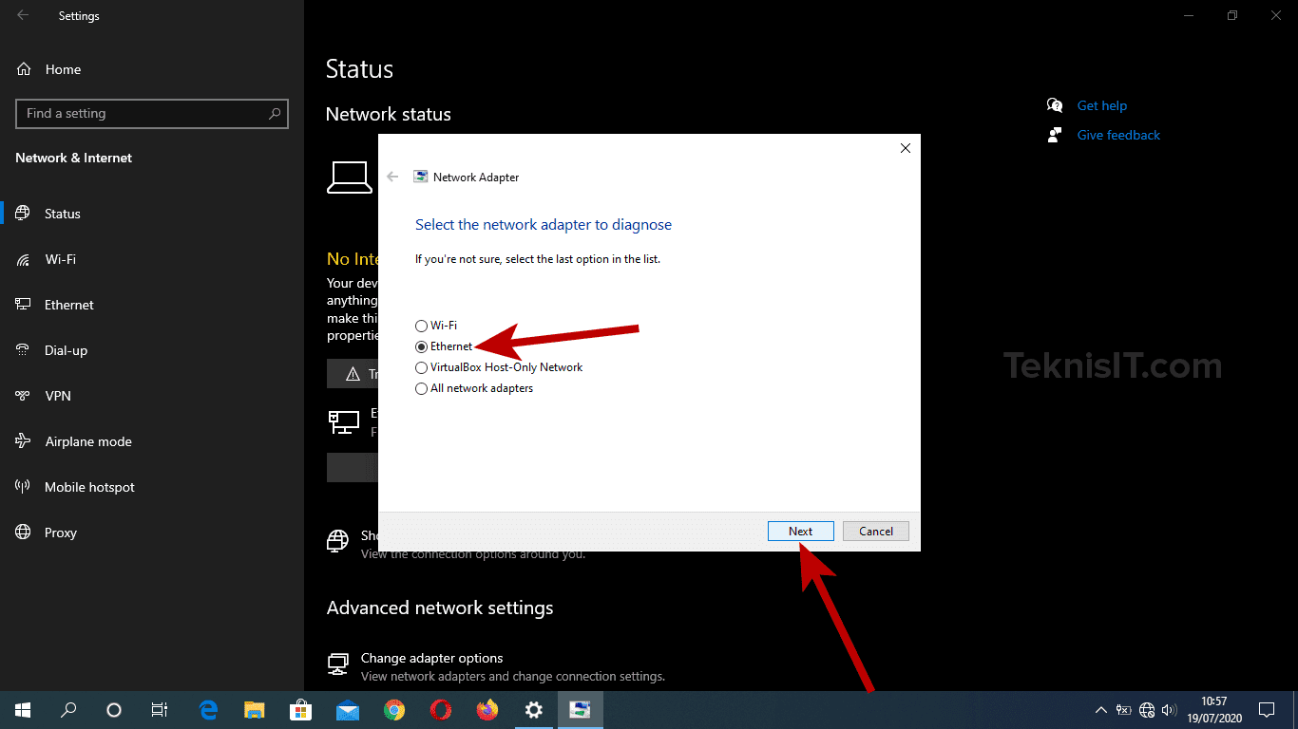Launch the Opera browser
This screenshot has width=1298, height=729.
(440, 709)
